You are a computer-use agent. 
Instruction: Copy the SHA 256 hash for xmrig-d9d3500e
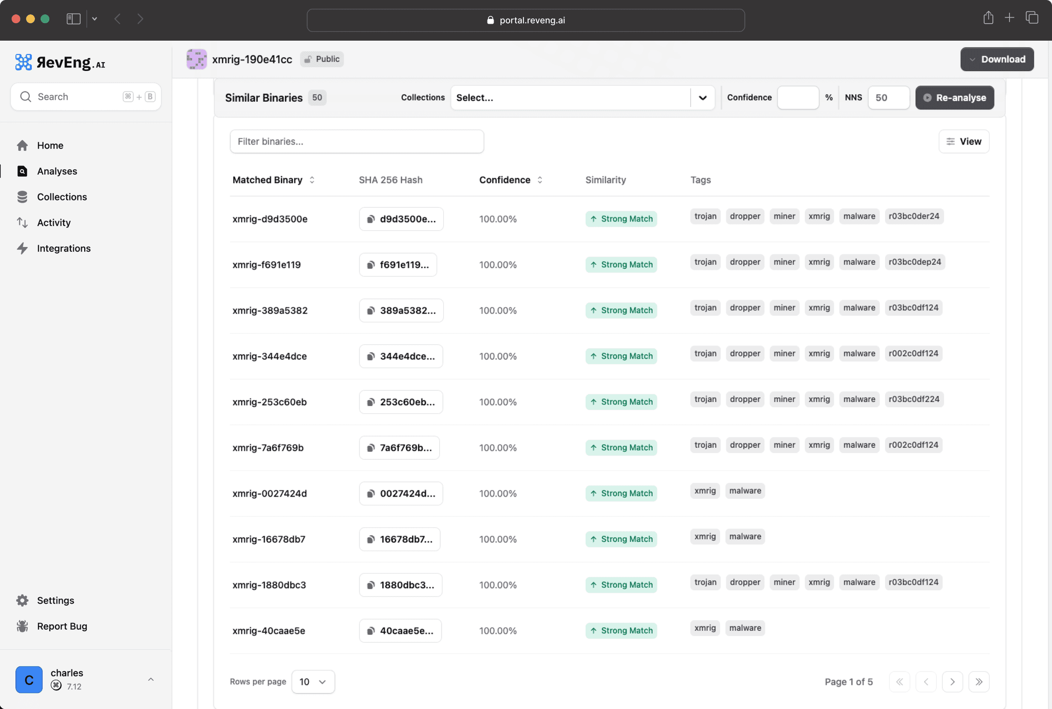pos(401,219)
